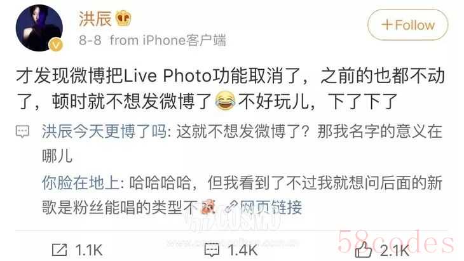
Task: Click the comments icon at bottom
Action: pos(212,250)
